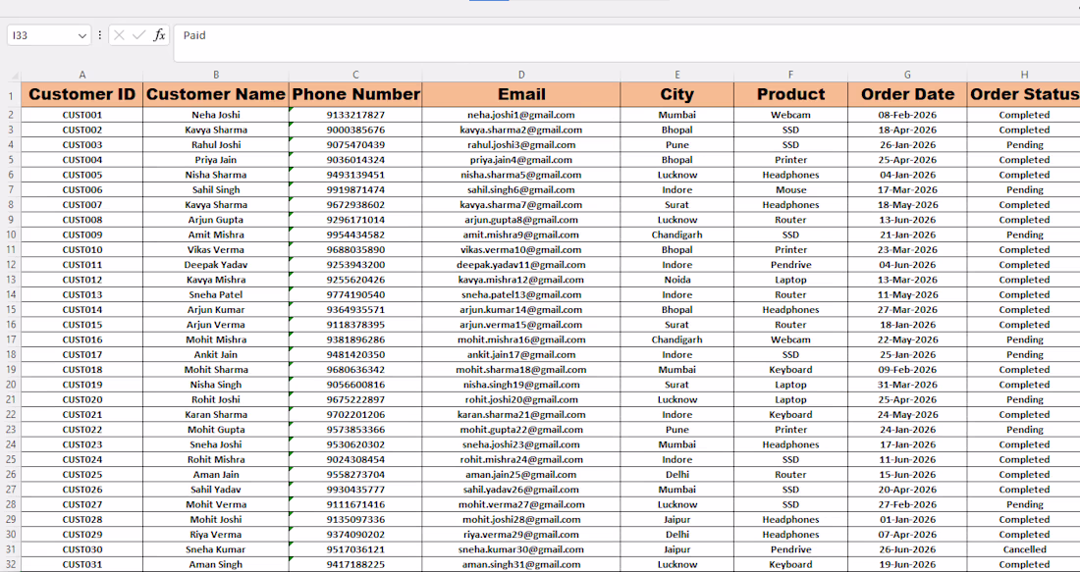
Task: Click the formula bar options dots
Action: coord(100,35)
